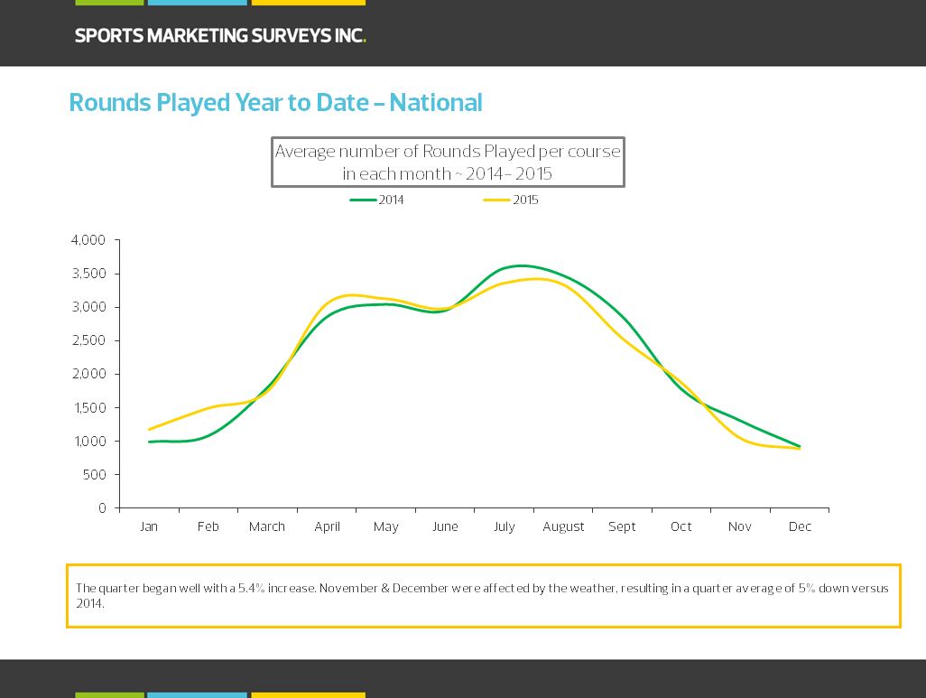926x698 pixels.
Task: Click the blue accent bar in the top header
Action: click(x=197, y=3)
